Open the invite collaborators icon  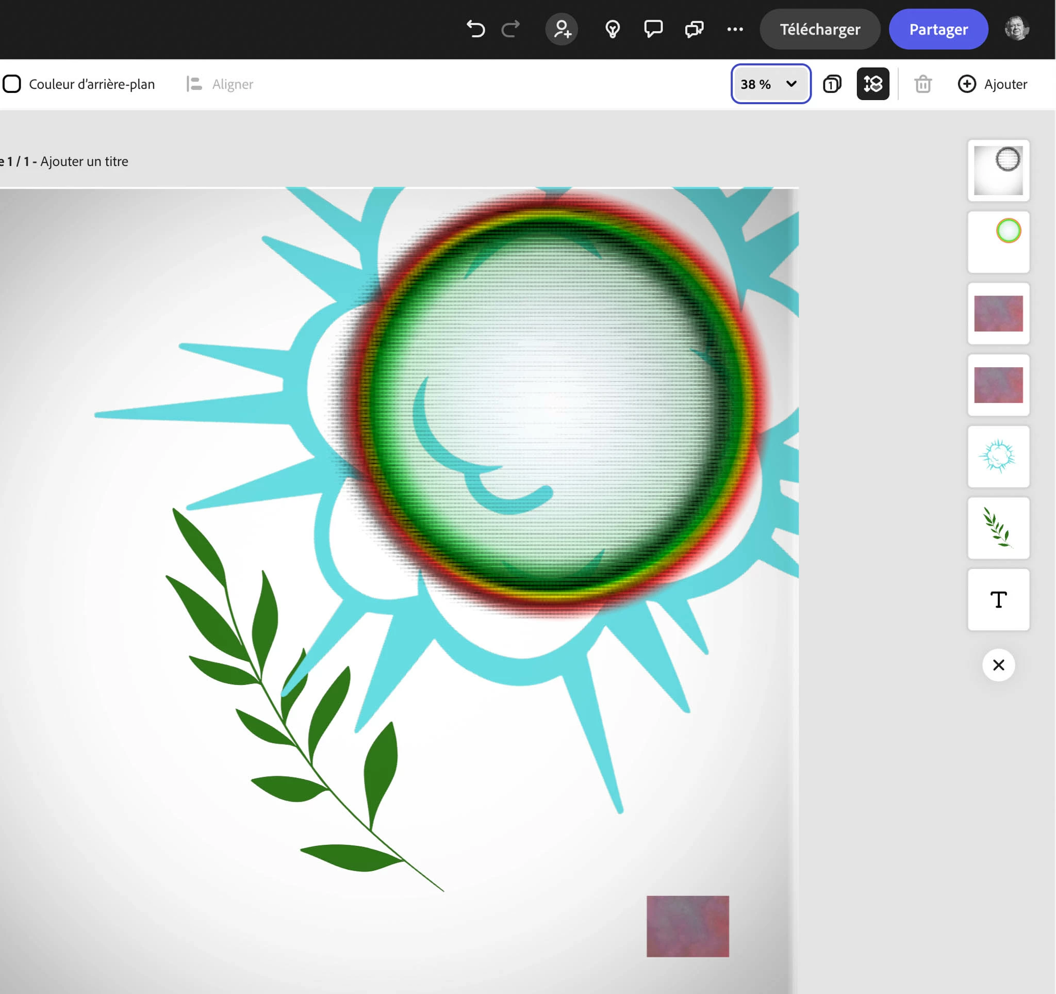coord(562,29)
